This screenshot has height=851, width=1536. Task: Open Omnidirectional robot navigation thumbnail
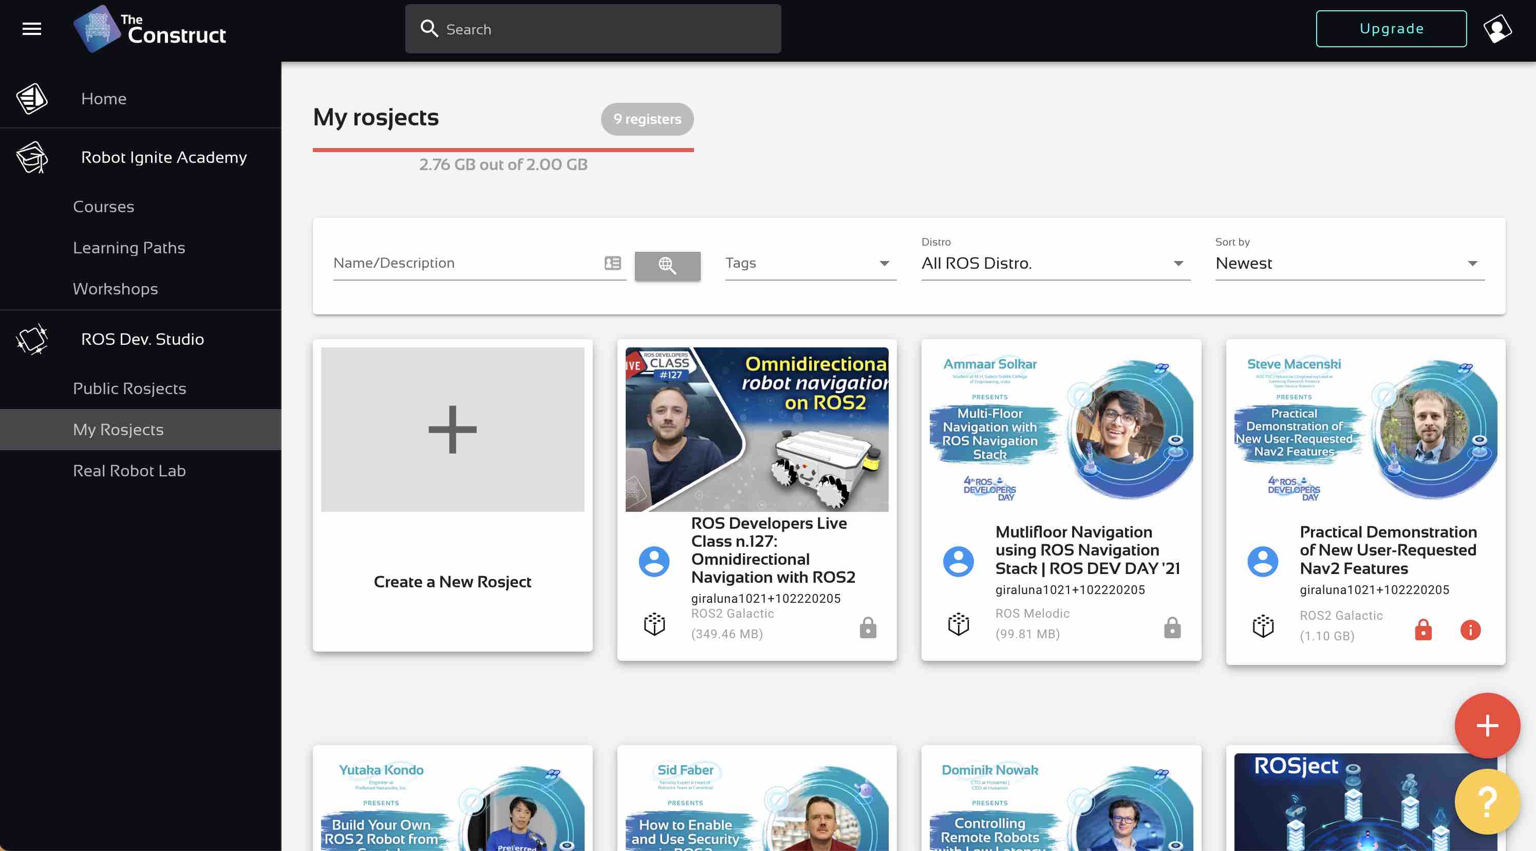(x=757, y=430)
